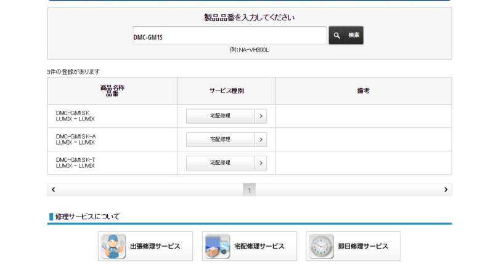The width and height of the screenshot is (493, 264).
Task: Click the clock icon for same-day repair
Action: pos(321,246)
